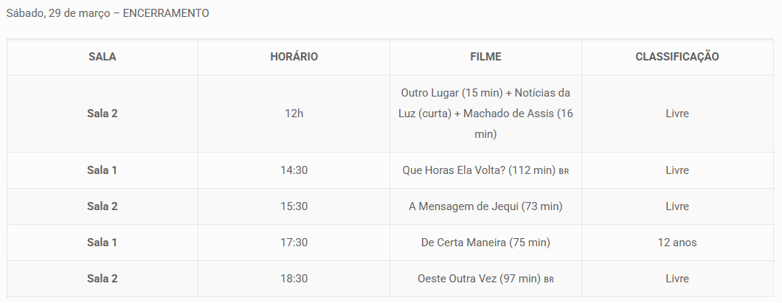782x303 pixels.
Task: Select A Mensagem de Jequi film title
Action: [485, 206]
